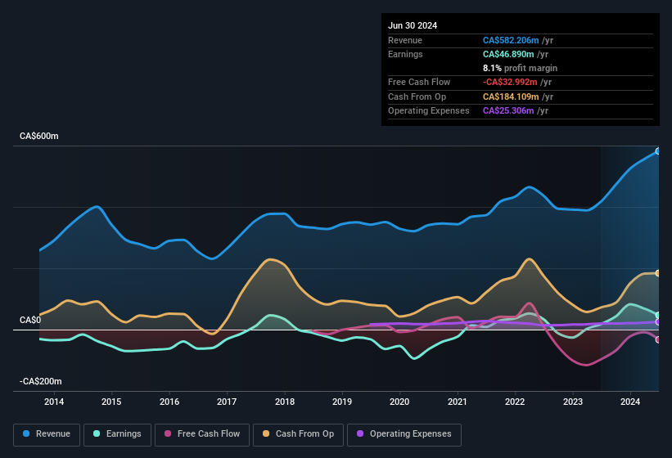
Task: Click the pink Free Cash Flow endpoint marker
Action: pos(658,340)
